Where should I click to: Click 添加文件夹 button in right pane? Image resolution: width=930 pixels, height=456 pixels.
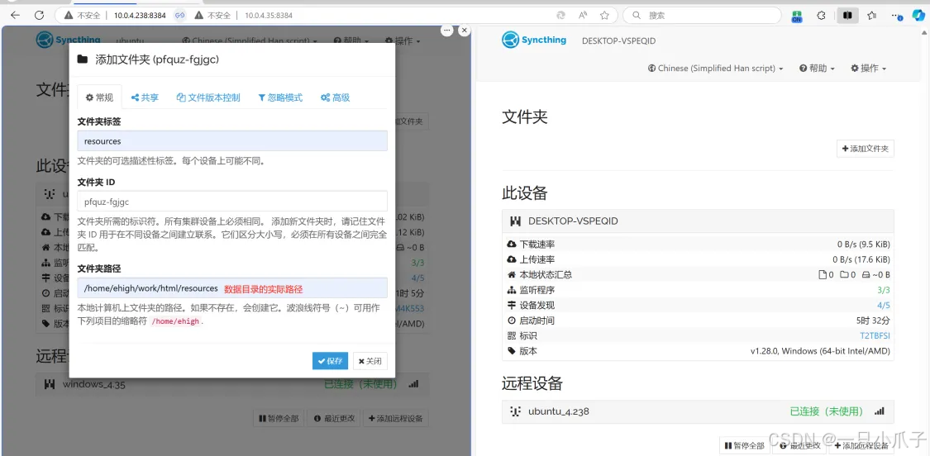(x=866, y=149)
